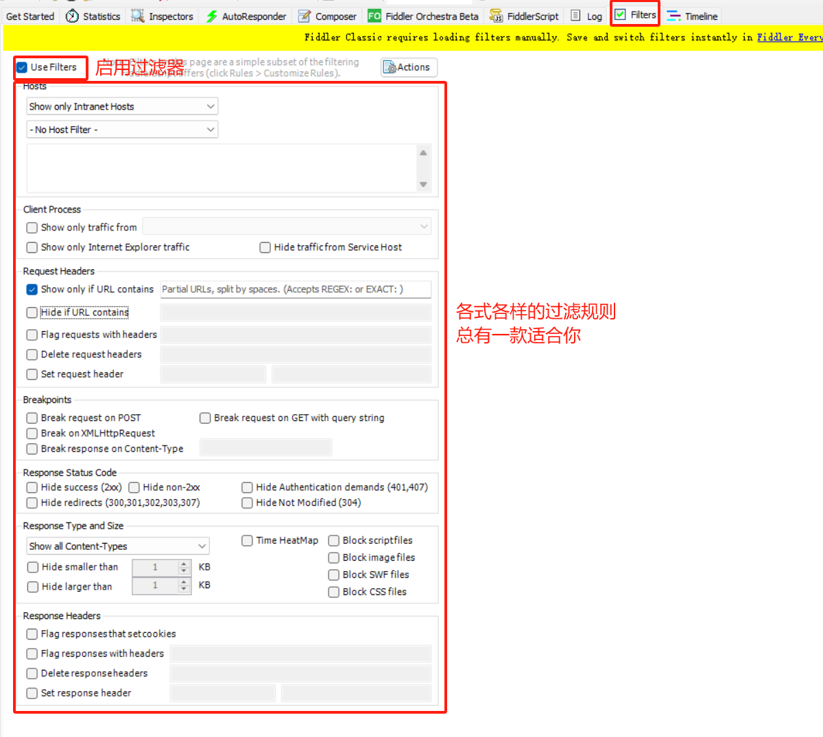Open Show all Content-Types dropdown
Viewport: 823px width, 737px height.
pos(118,546)
